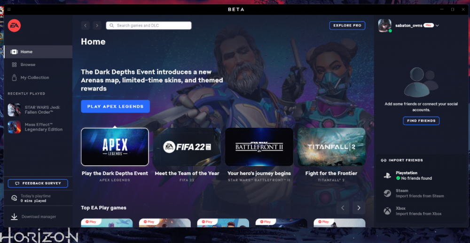Viewport: 470px width, 243px height.
Task: Open STAR WARS Jedi: Fallen Order entry
Action: 38,110
